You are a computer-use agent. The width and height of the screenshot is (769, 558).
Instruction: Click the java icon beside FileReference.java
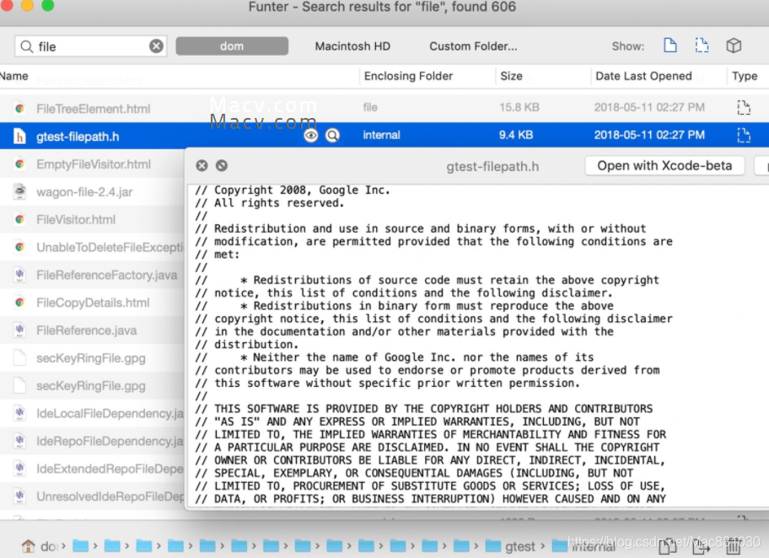(19, 330)
